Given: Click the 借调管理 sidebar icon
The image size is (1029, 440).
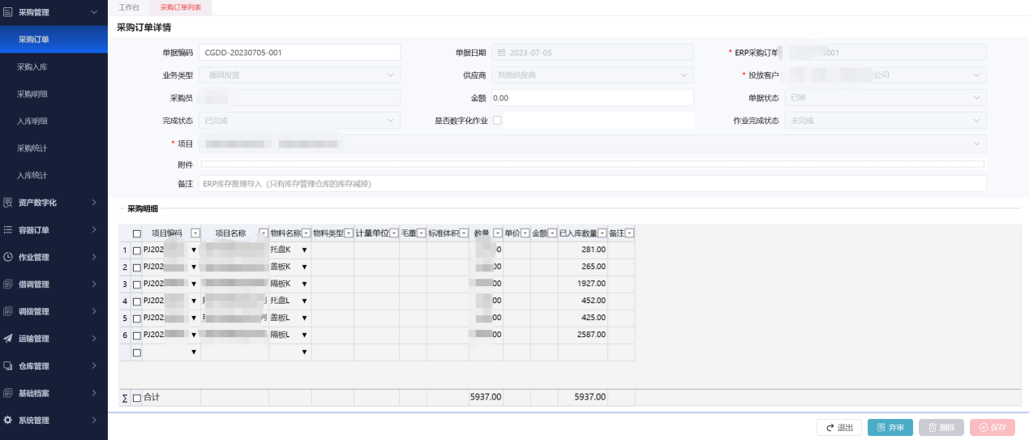Looking at the screenshot, I should click(x=8, y=284).
